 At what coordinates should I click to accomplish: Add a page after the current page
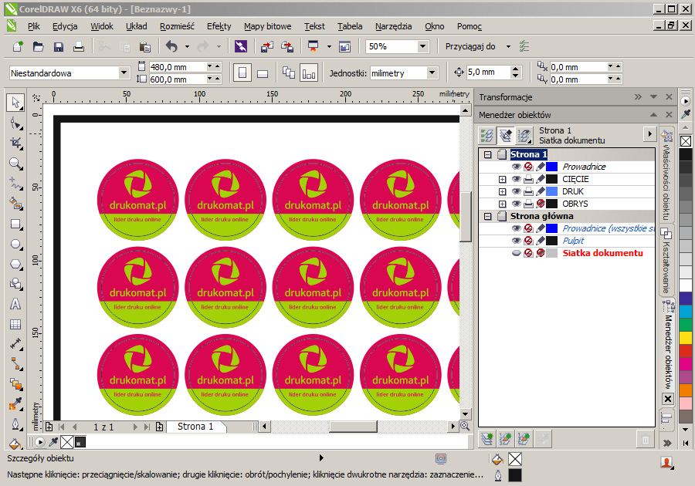[x=160, y=427]
